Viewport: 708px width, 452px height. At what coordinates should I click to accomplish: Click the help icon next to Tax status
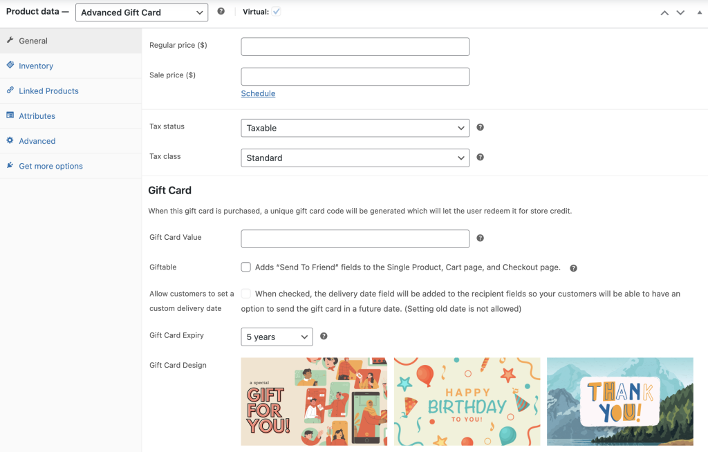pos(480,128)
